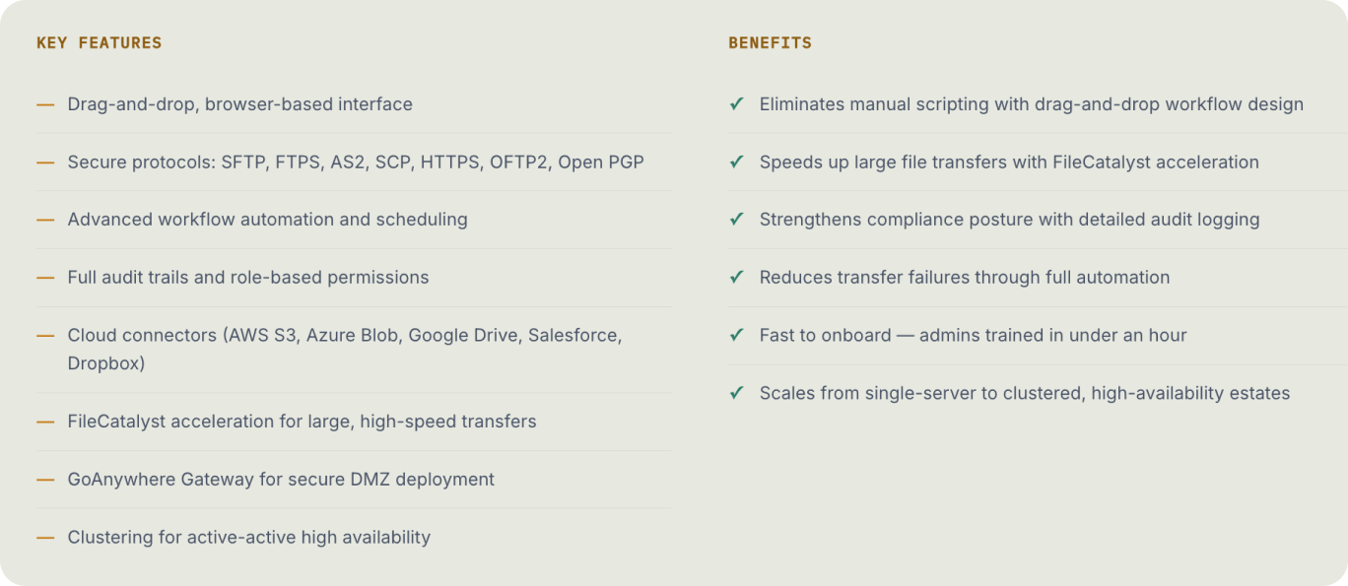Click the Advanced workflow automation and scheduling item
Screen dimensions: 1348x586
(x=268, y=220)
